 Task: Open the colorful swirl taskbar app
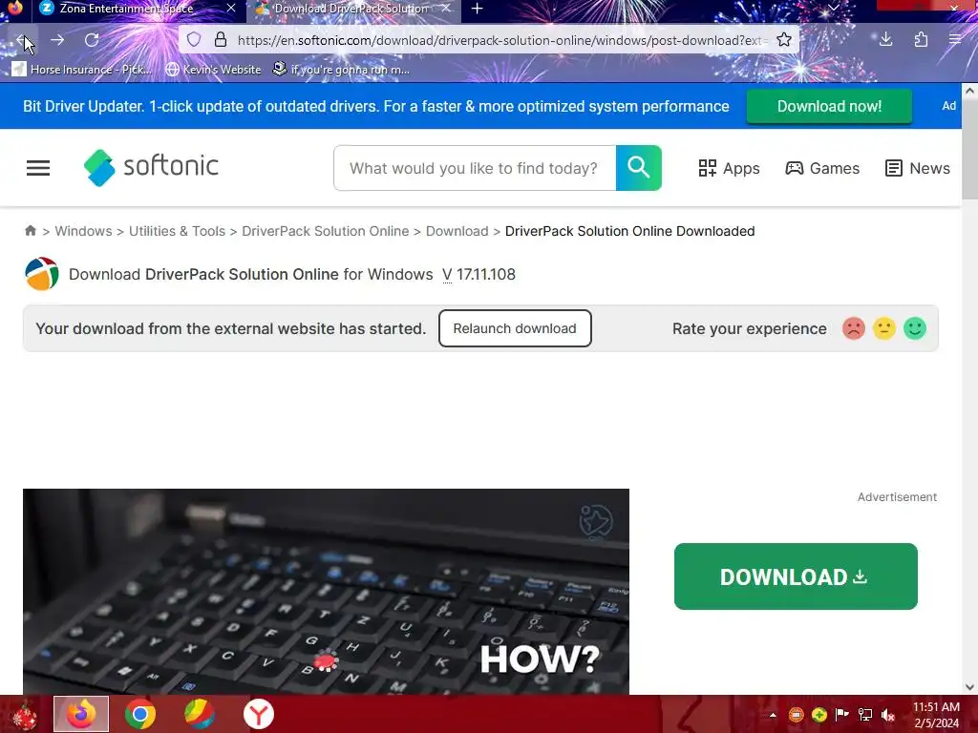point(199,715)
